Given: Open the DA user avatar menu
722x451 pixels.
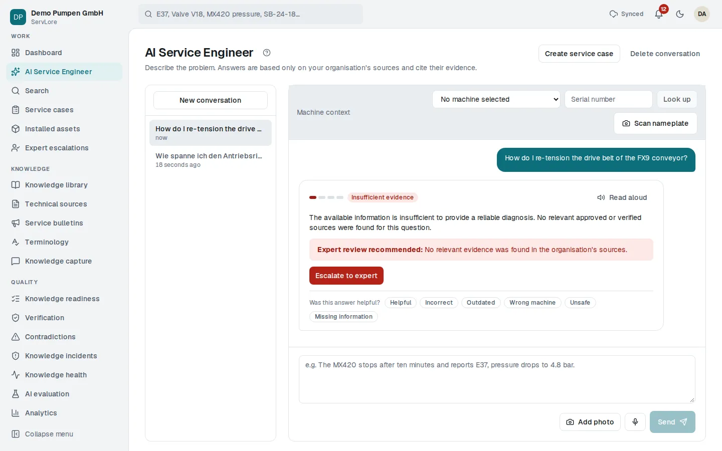Looking at the screenshot, I should click(x=702, y=14).
